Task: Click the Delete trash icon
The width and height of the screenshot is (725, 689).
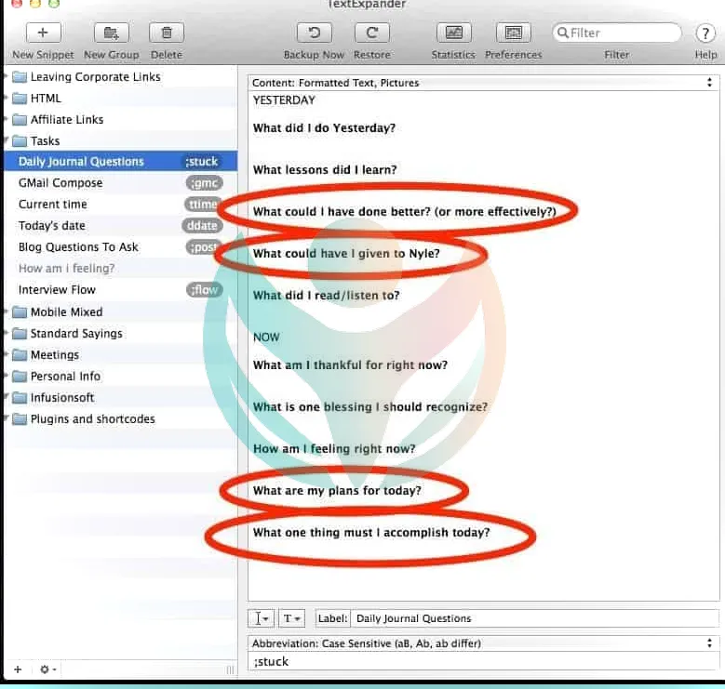Action: 167,33
